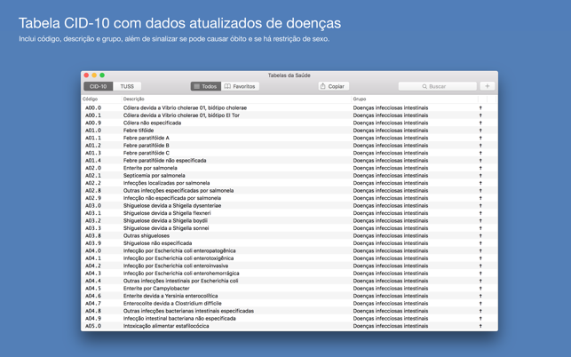Viewport: 571px width, 357px height.
Task: Show Favoritos entries only
Action: [241, 86]
